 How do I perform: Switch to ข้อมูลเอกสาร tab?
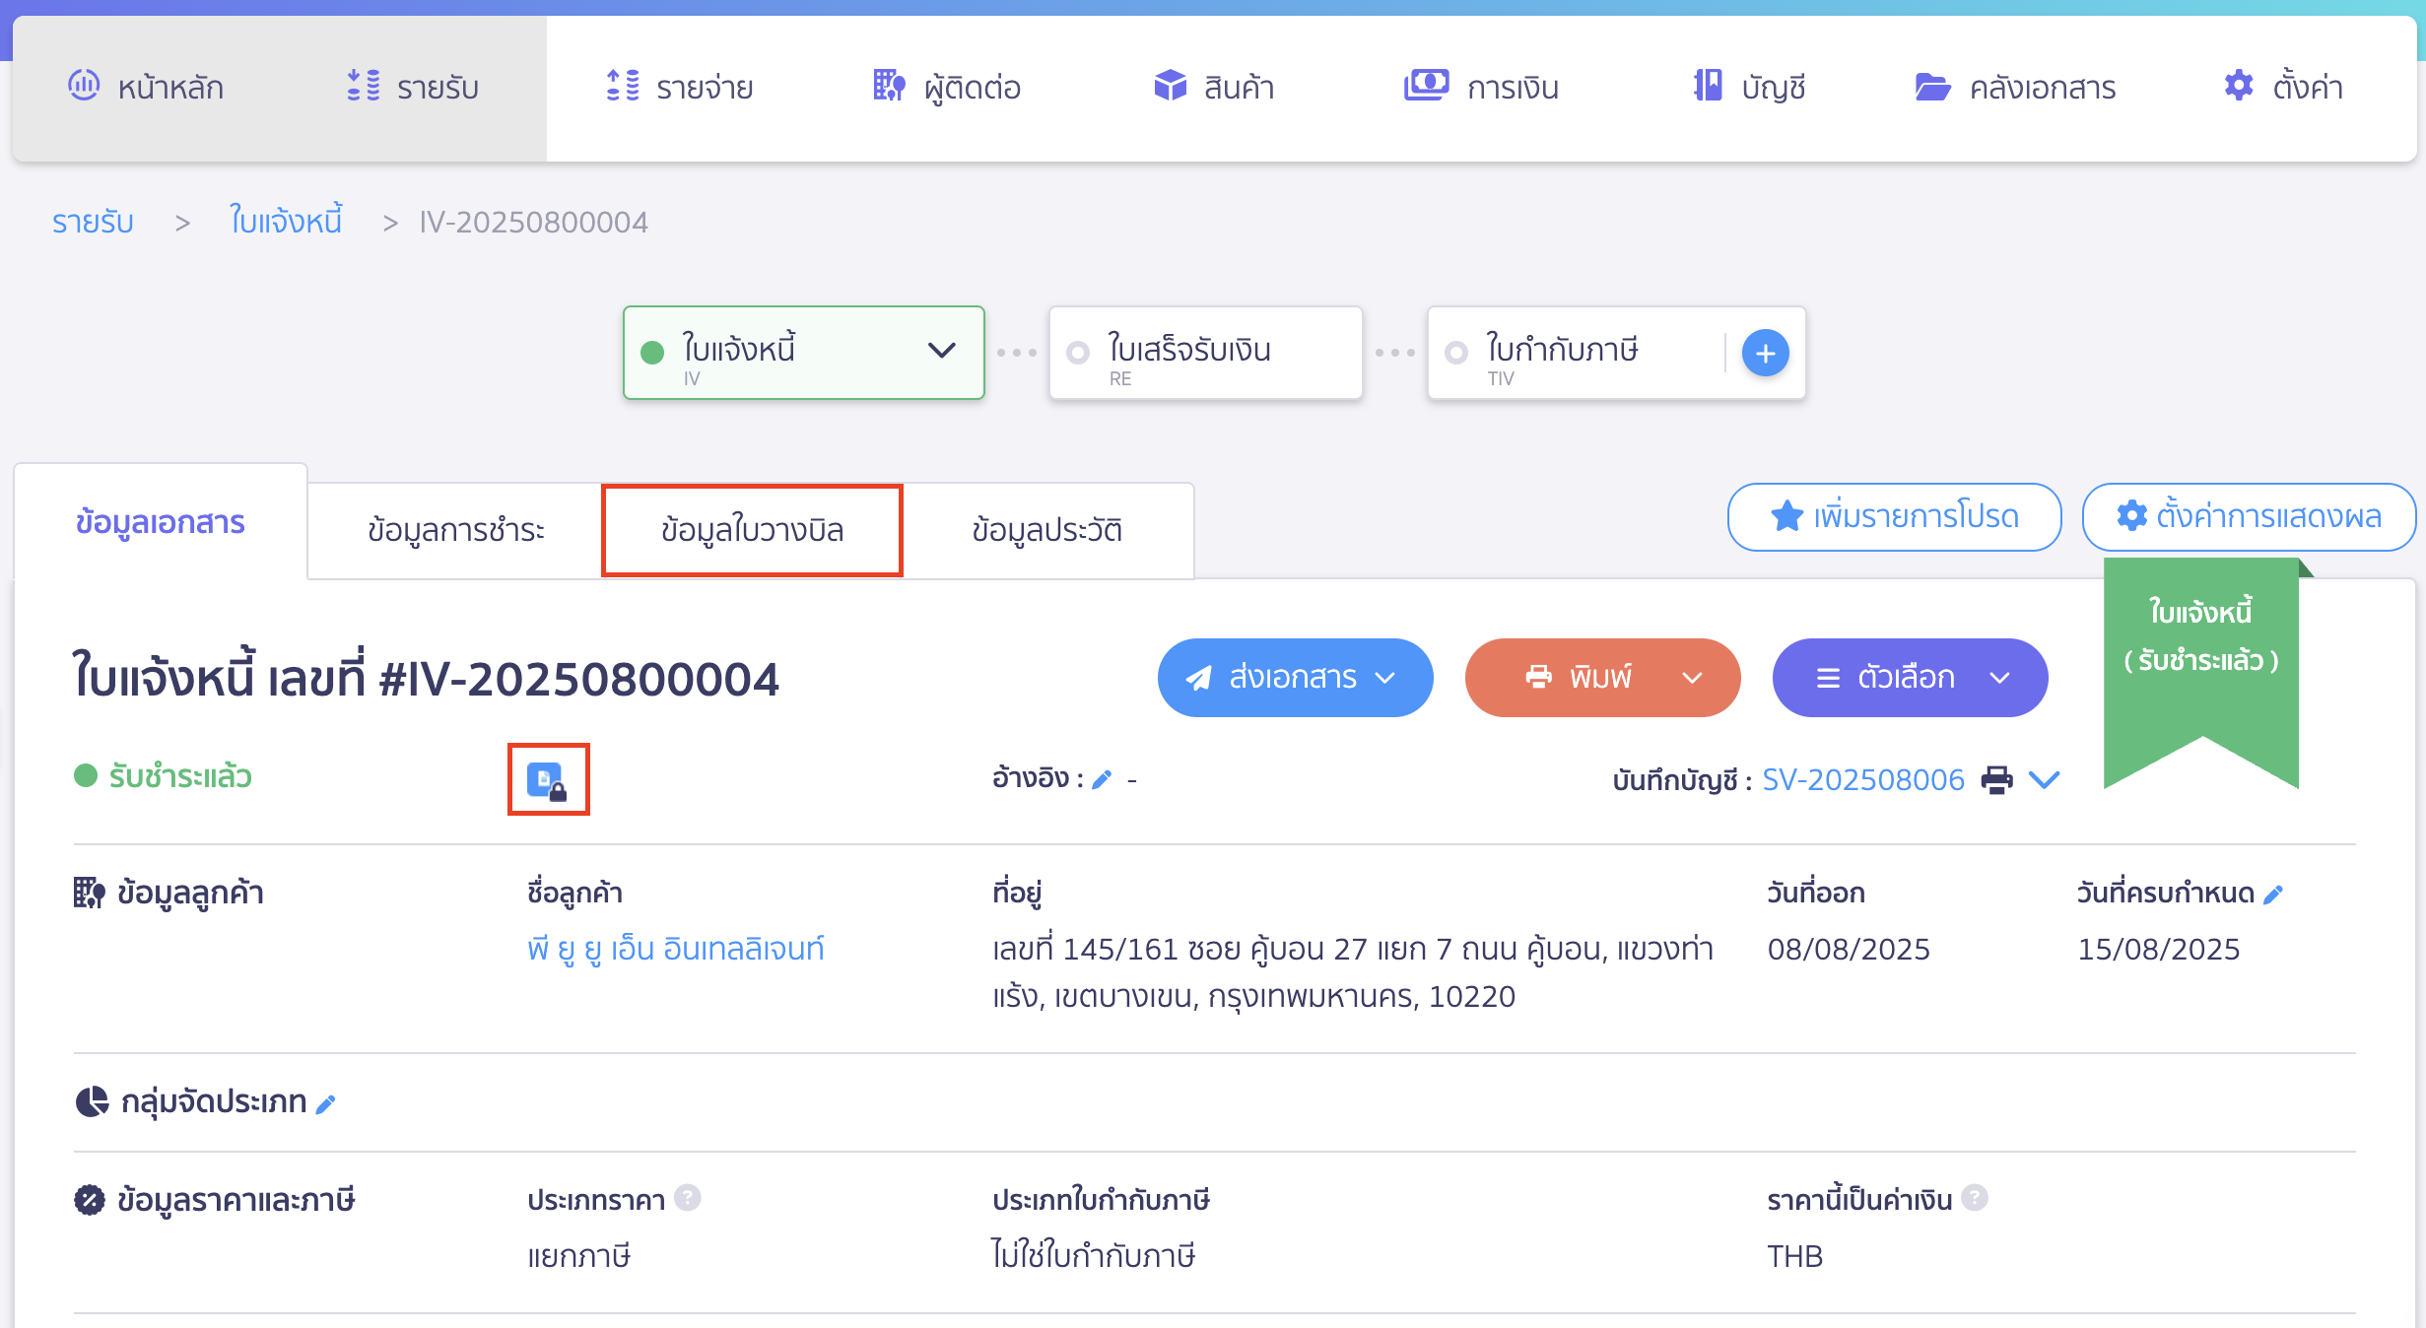coord(161,521)
